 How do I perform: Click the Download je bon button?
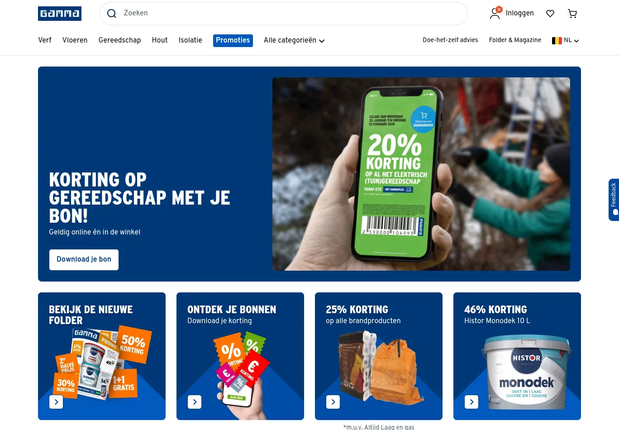(84, 260)
